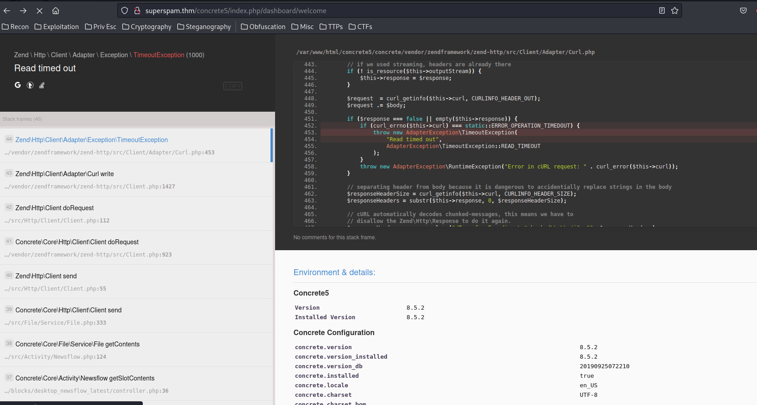The height and width of the screenshot is (405, 757).
Task: Click code line 458 RuntimeException throw
Action: (519, 167)
